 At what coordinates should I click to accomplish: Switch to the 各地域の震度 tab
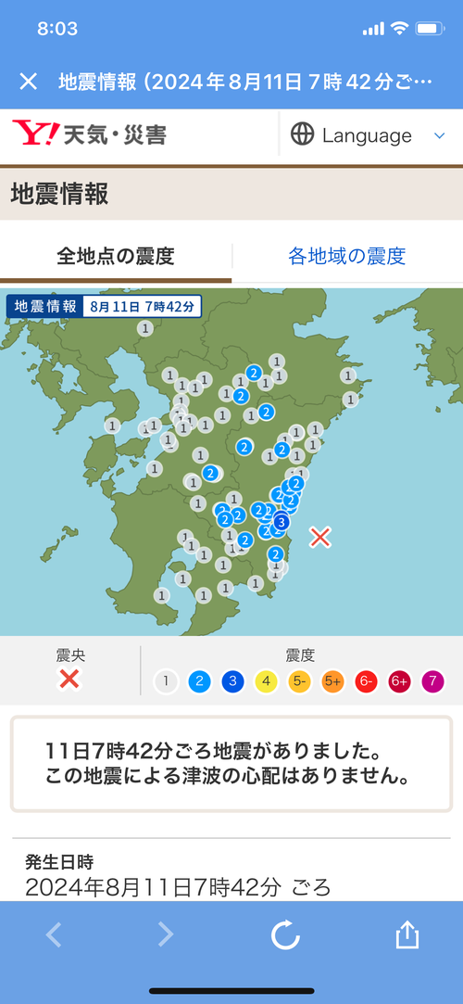347,256
